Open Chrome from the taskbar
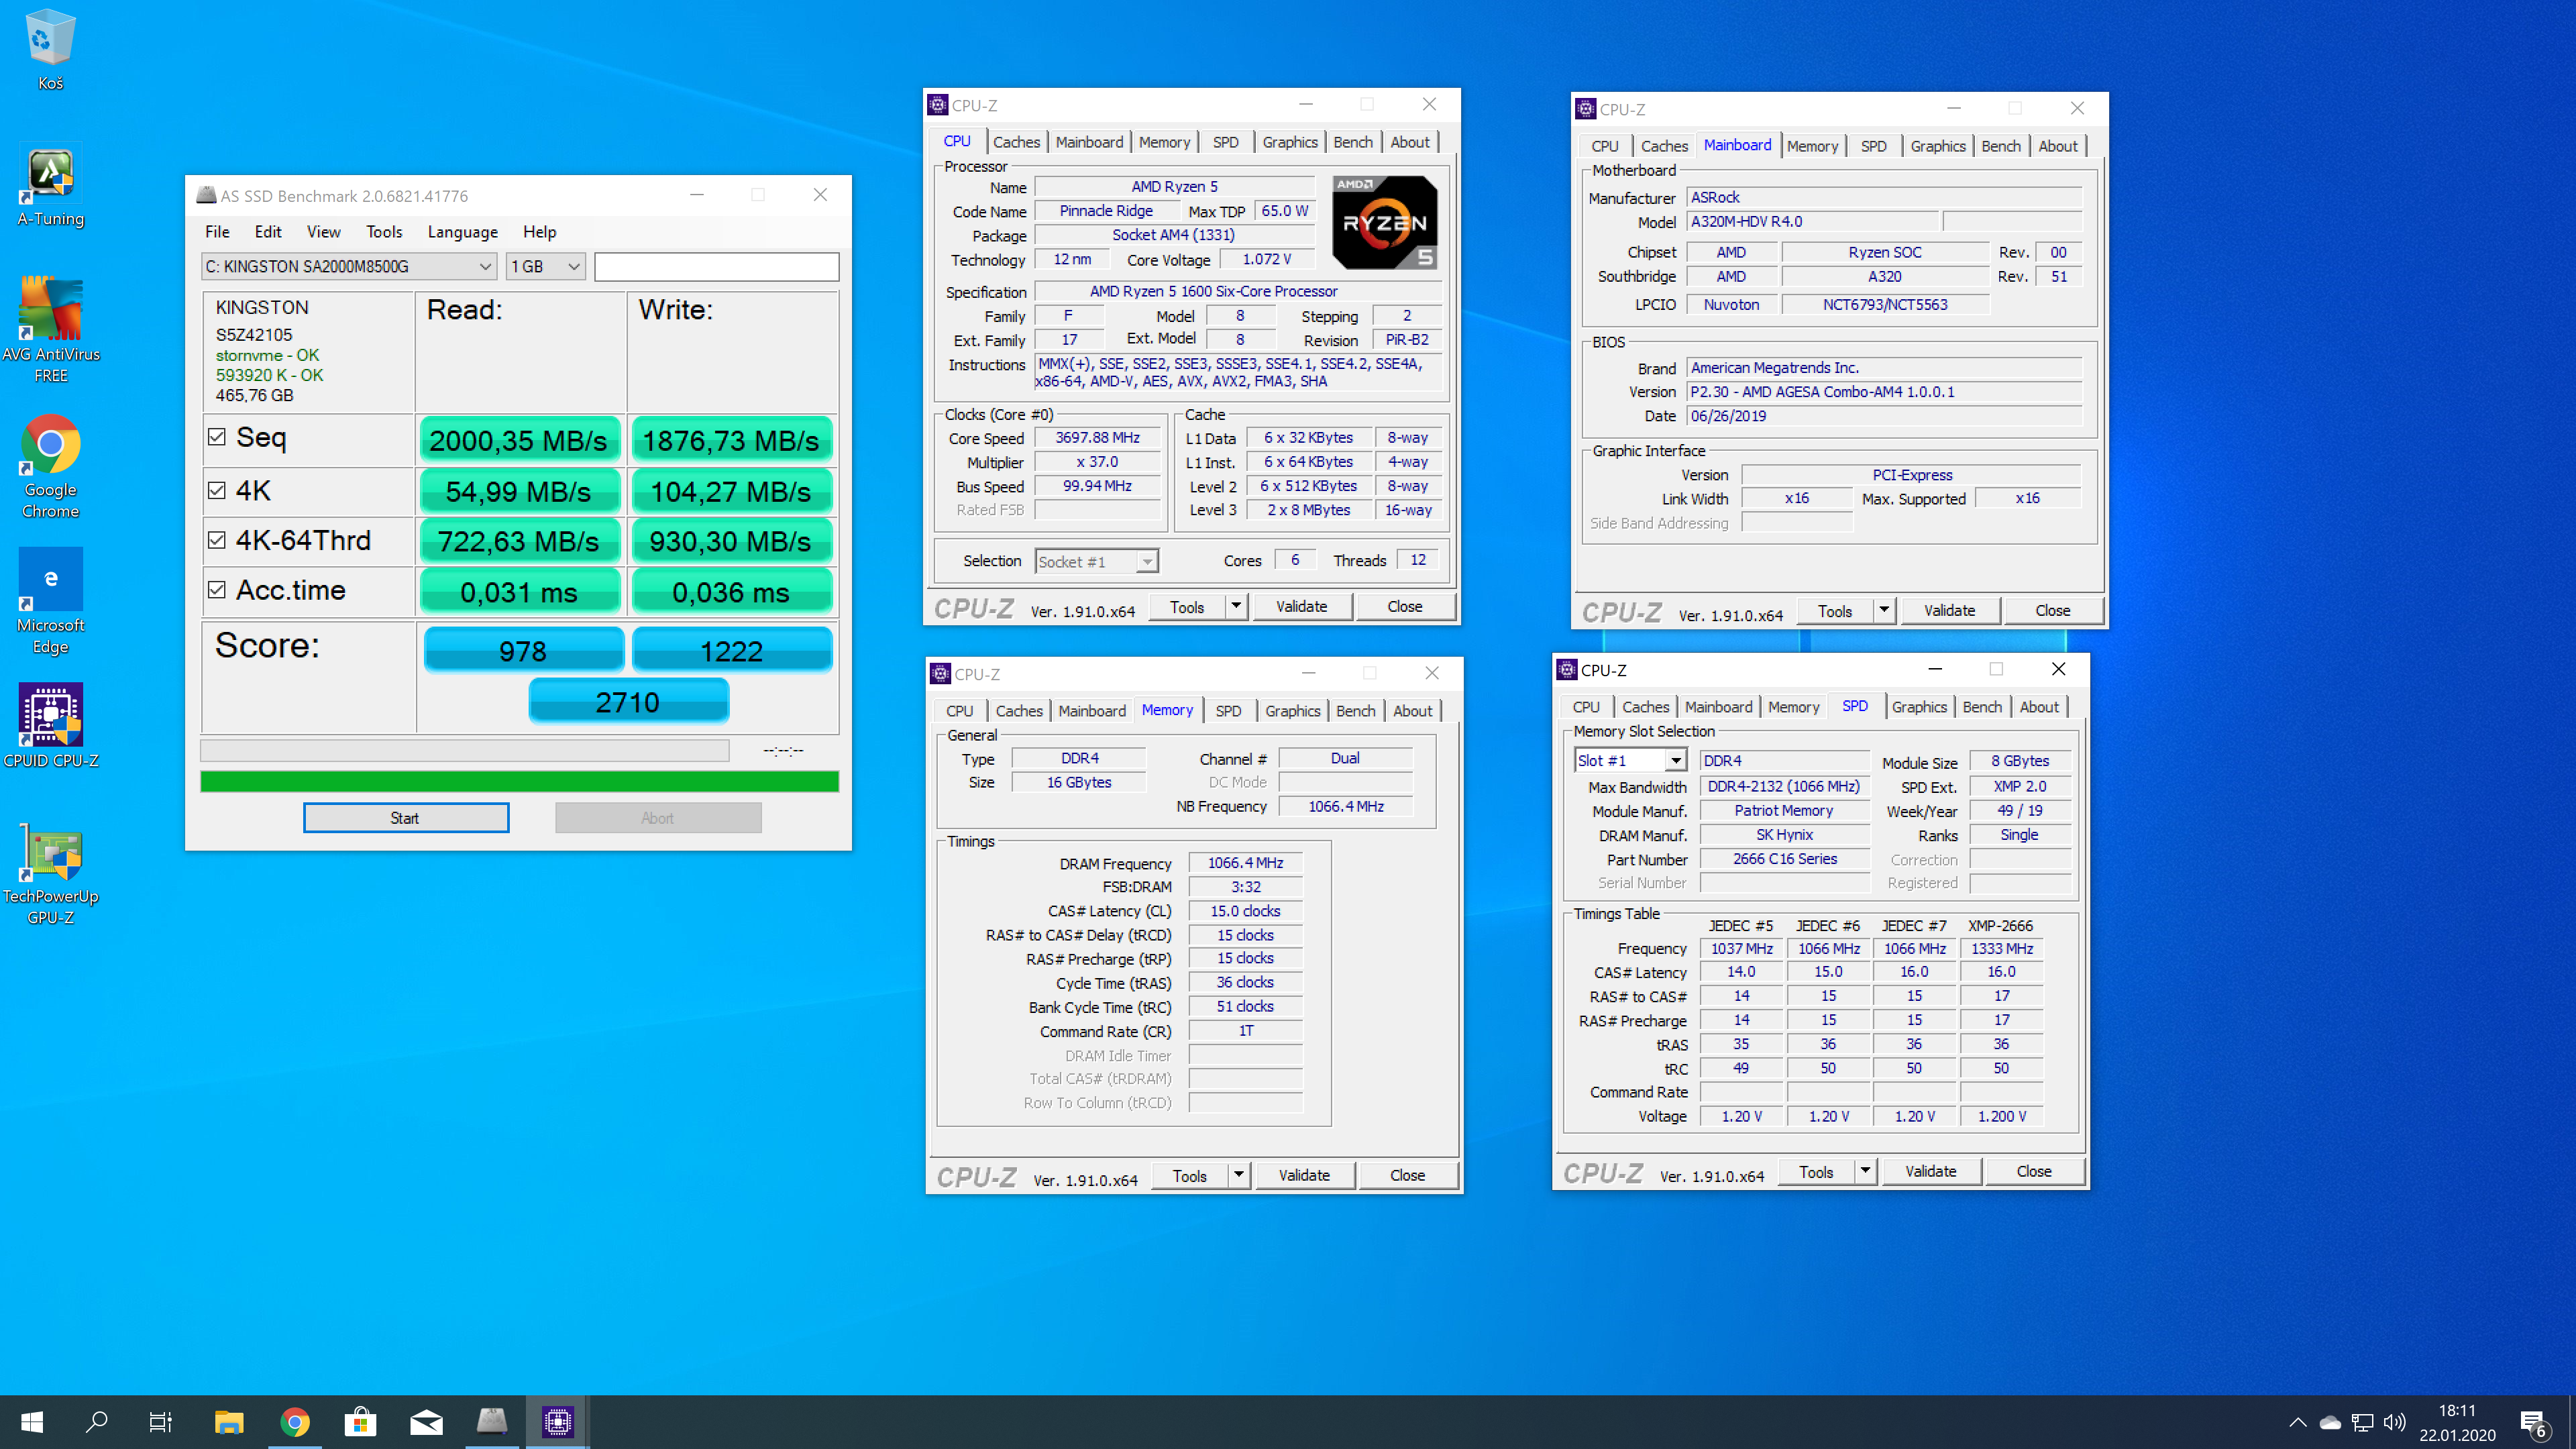Screen dimensions: 2576x1449 pyautogui.click(x=295, y=1421)
